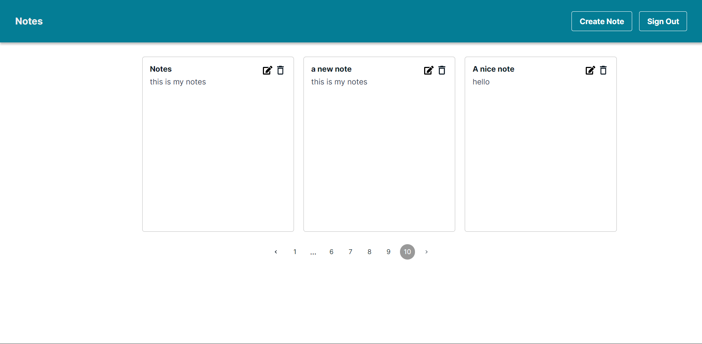
Task: Sign out of the app
Action: click(x=663, y=21)
